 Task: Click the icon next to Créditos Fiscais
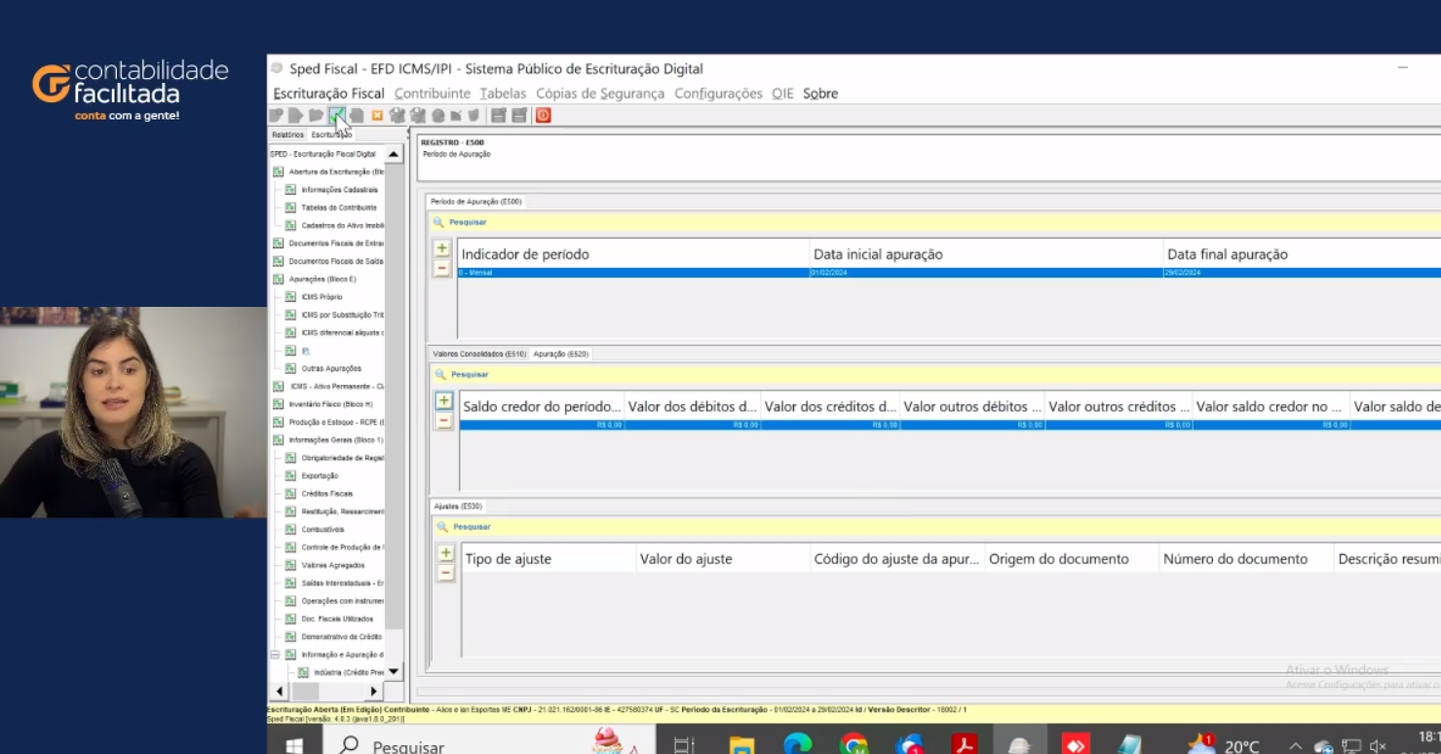(290, 494)
